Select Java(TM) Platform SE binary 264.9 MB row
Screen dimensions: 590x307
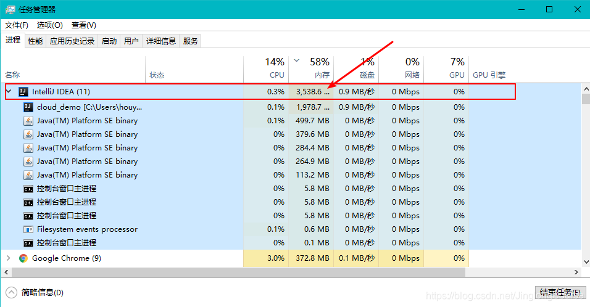pyautogui.click(x=292, y=161)
